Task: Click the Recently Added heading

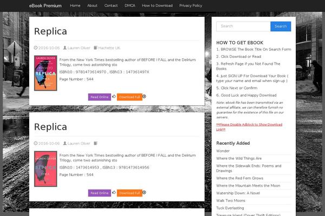Action: coord(233,143)
